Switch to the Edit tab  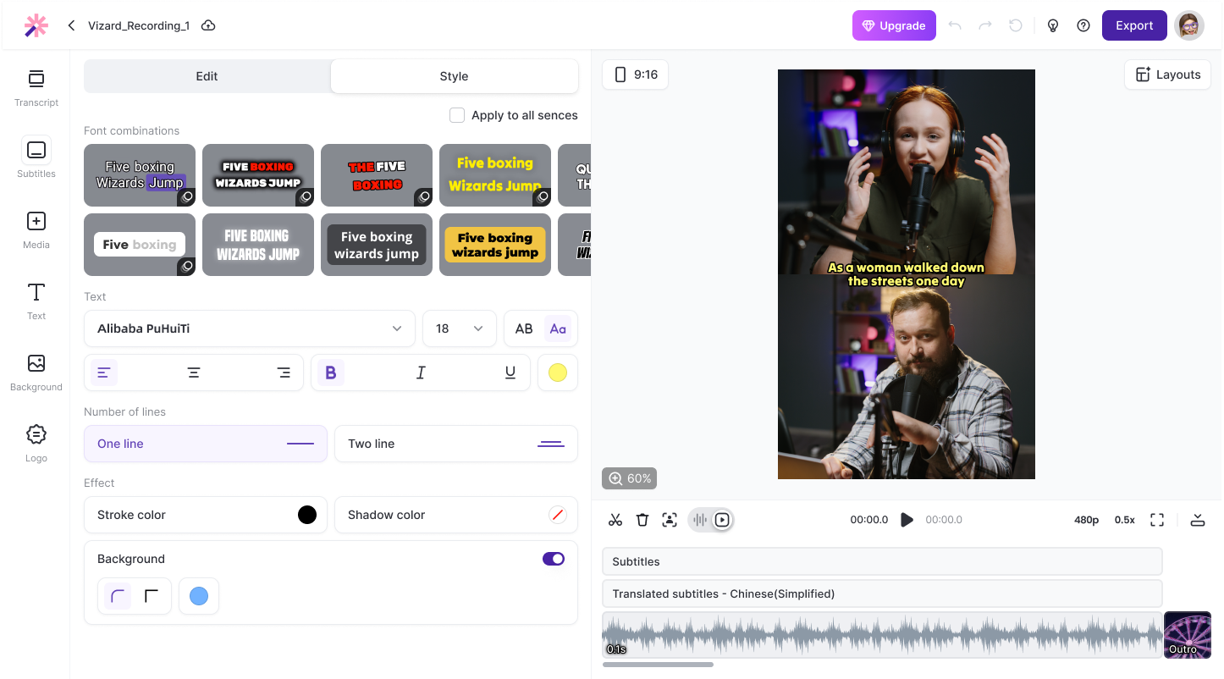(x=207, y=76)
